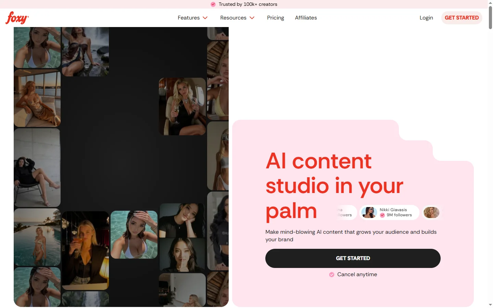Click the pink verified badge beside Trusted text

[213, 4]
